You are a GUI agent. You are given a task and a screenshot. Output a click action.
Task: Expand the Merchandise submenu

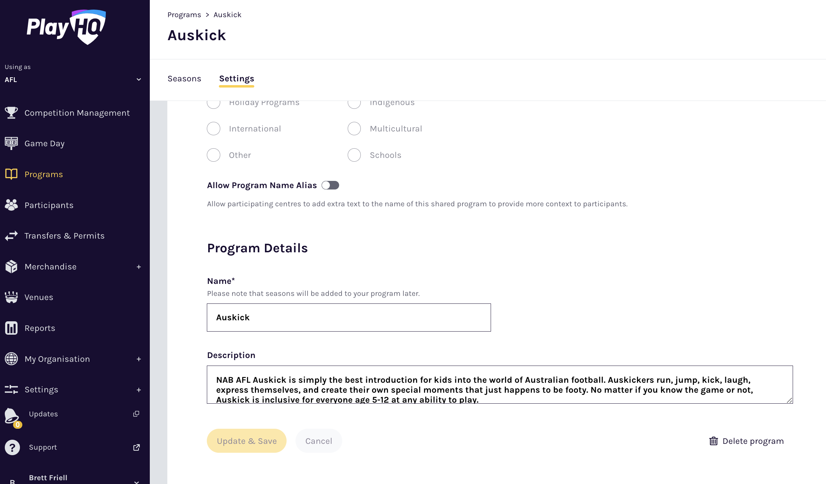pyautogui.click(x=138, y=267)
